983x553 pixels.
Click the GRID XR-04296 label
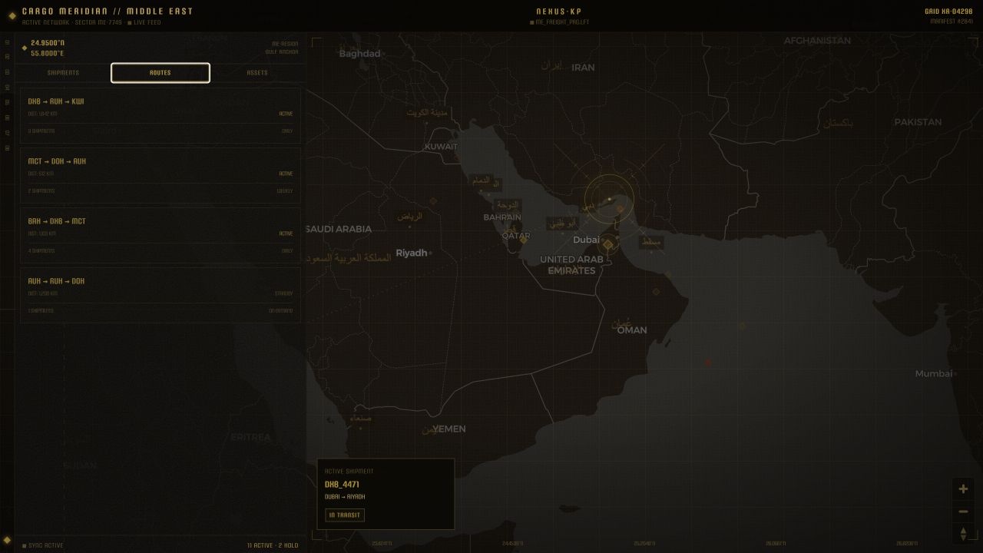click(x=948, y=12)
